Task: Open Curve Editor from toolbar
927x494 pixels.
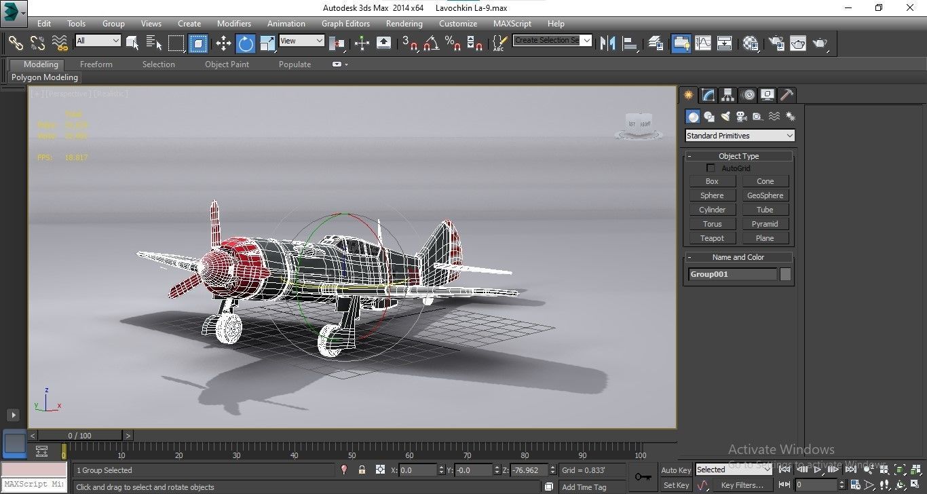Action: (703, 43)
